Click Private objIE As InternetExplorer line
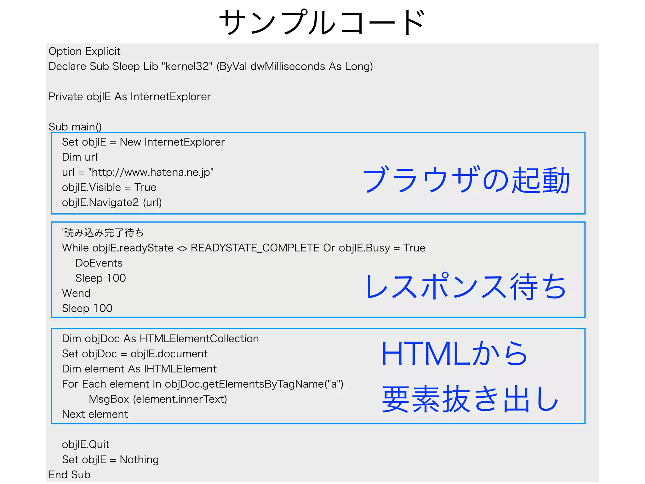Screen dimensions: 645x484 point(129,97)
